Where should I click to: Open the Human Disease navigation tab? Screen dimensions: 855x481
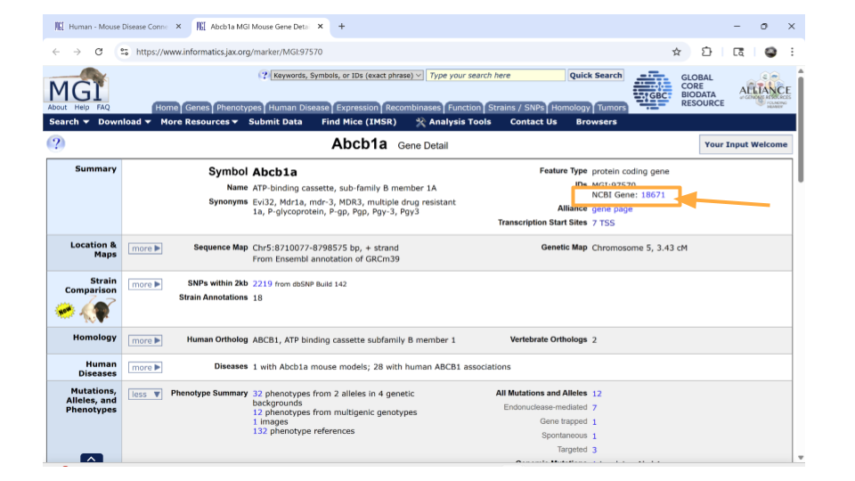(x=299, y=108)
